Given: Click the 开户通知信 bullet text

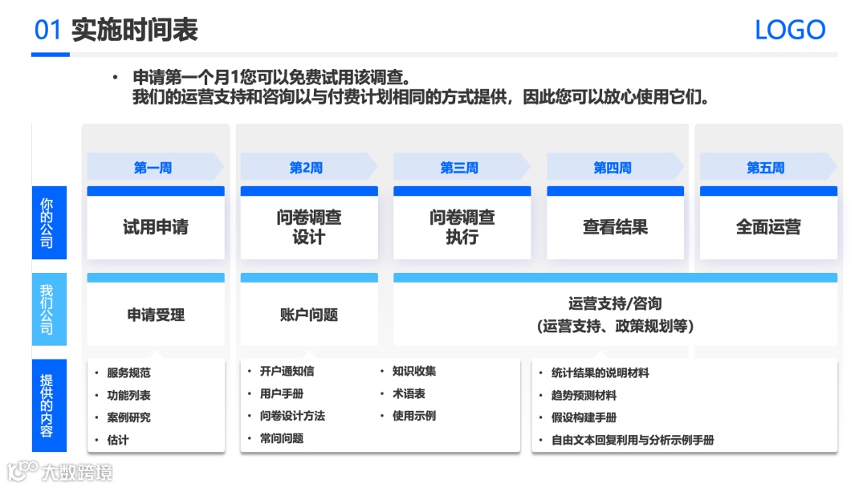Looking at the screenshot, I should coord(287,371).
